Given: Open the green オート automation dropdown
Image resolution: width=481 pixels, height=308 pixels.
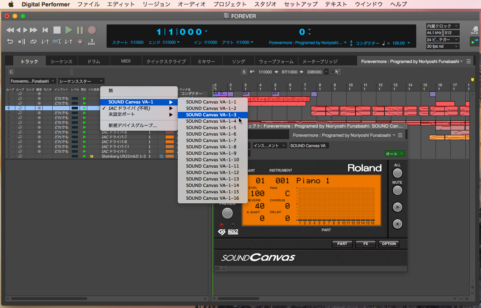Looking at the screenshot, I should point(395,154).
